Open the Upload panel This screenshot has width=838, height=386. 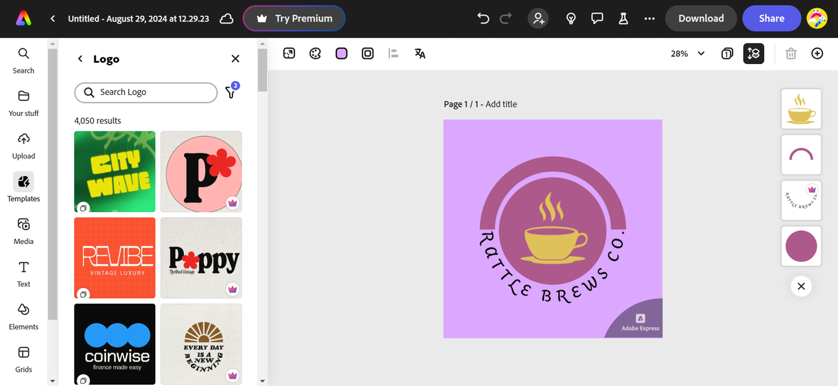(x=24, y=146)
